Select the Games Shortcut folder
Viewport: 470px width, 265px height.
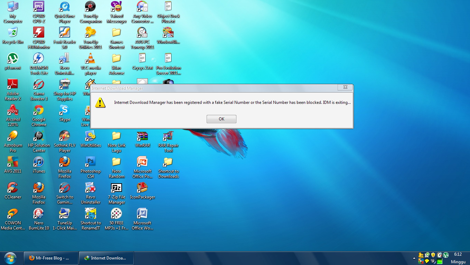point(116,38)
